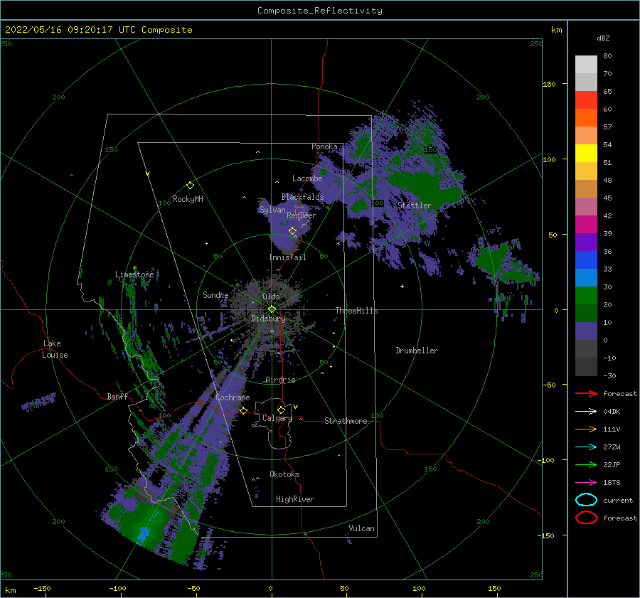Click the Composite_Reflectivity title

(x=320, y=11)
